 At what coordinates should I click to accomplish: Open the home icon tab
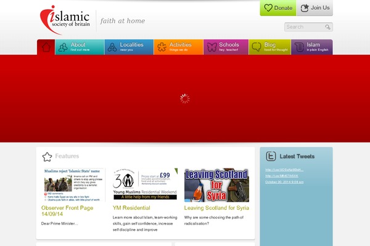coord(46,47)
